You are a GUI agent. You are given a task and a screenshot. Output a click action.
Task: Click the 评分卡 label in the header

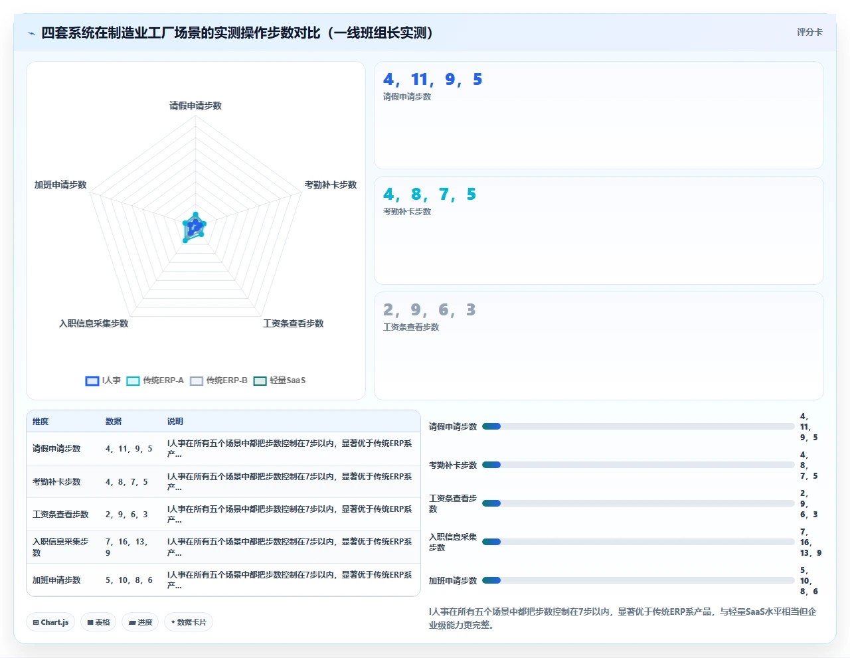(x=809, y=32)
